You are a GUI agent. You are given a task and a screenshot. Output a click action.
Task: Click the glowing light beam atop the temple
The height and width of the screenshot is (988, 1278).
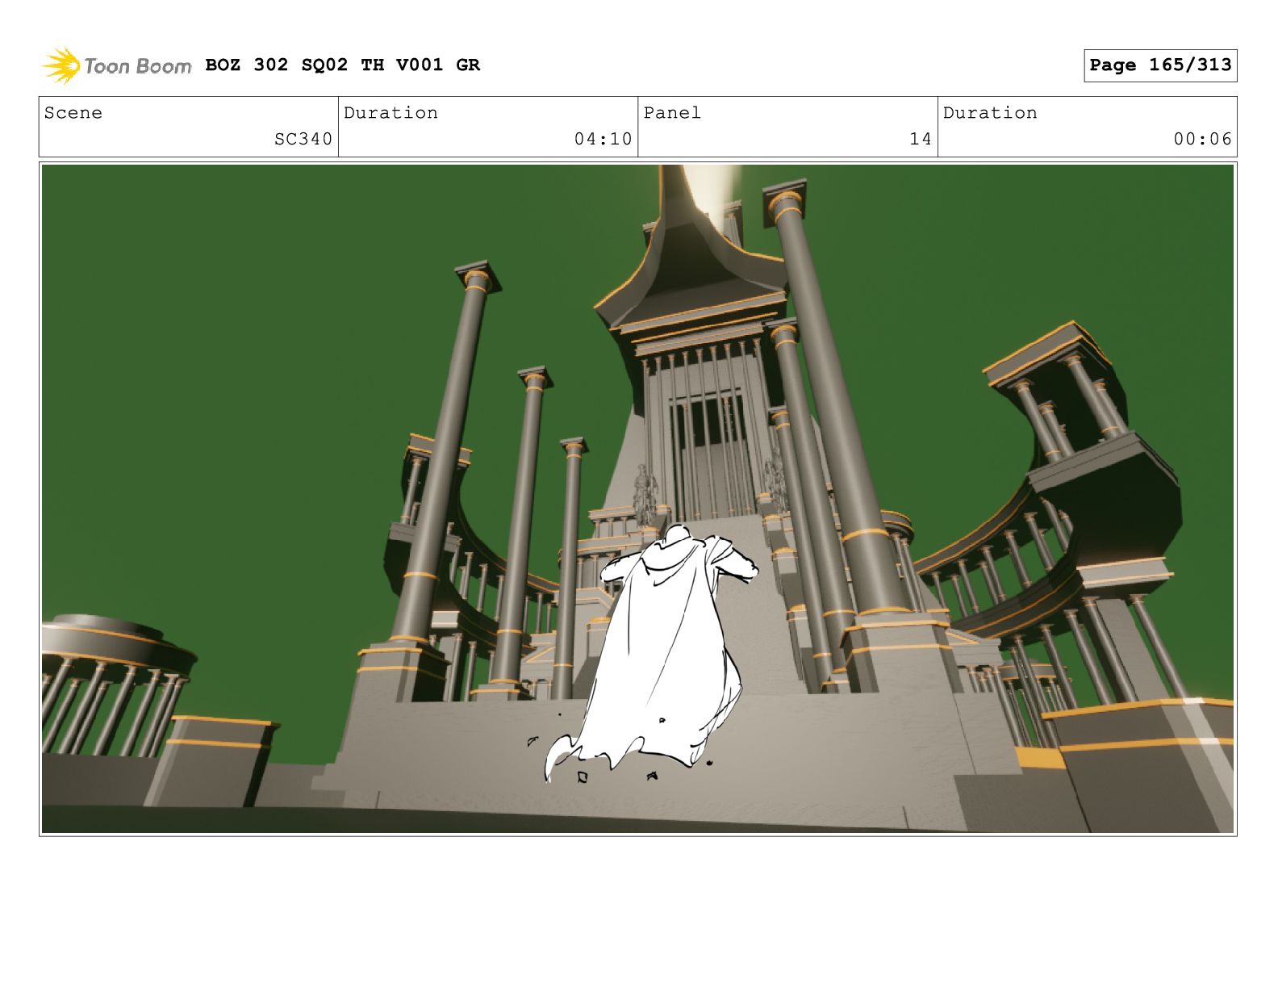[x=710, y=186]
